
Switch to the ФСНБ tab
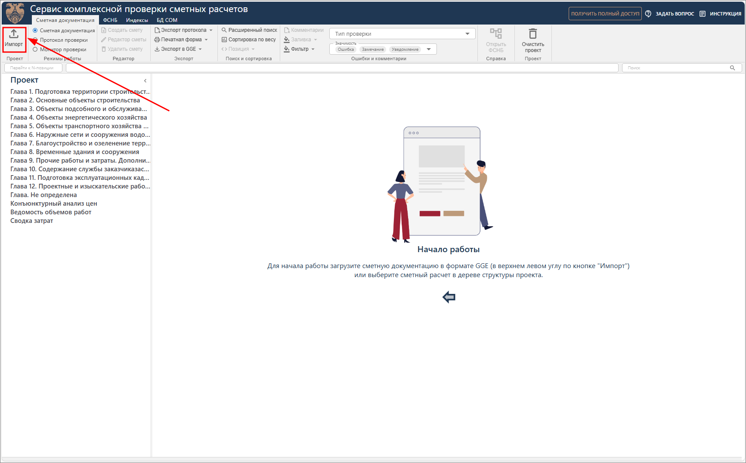click(x=110, y=20)
